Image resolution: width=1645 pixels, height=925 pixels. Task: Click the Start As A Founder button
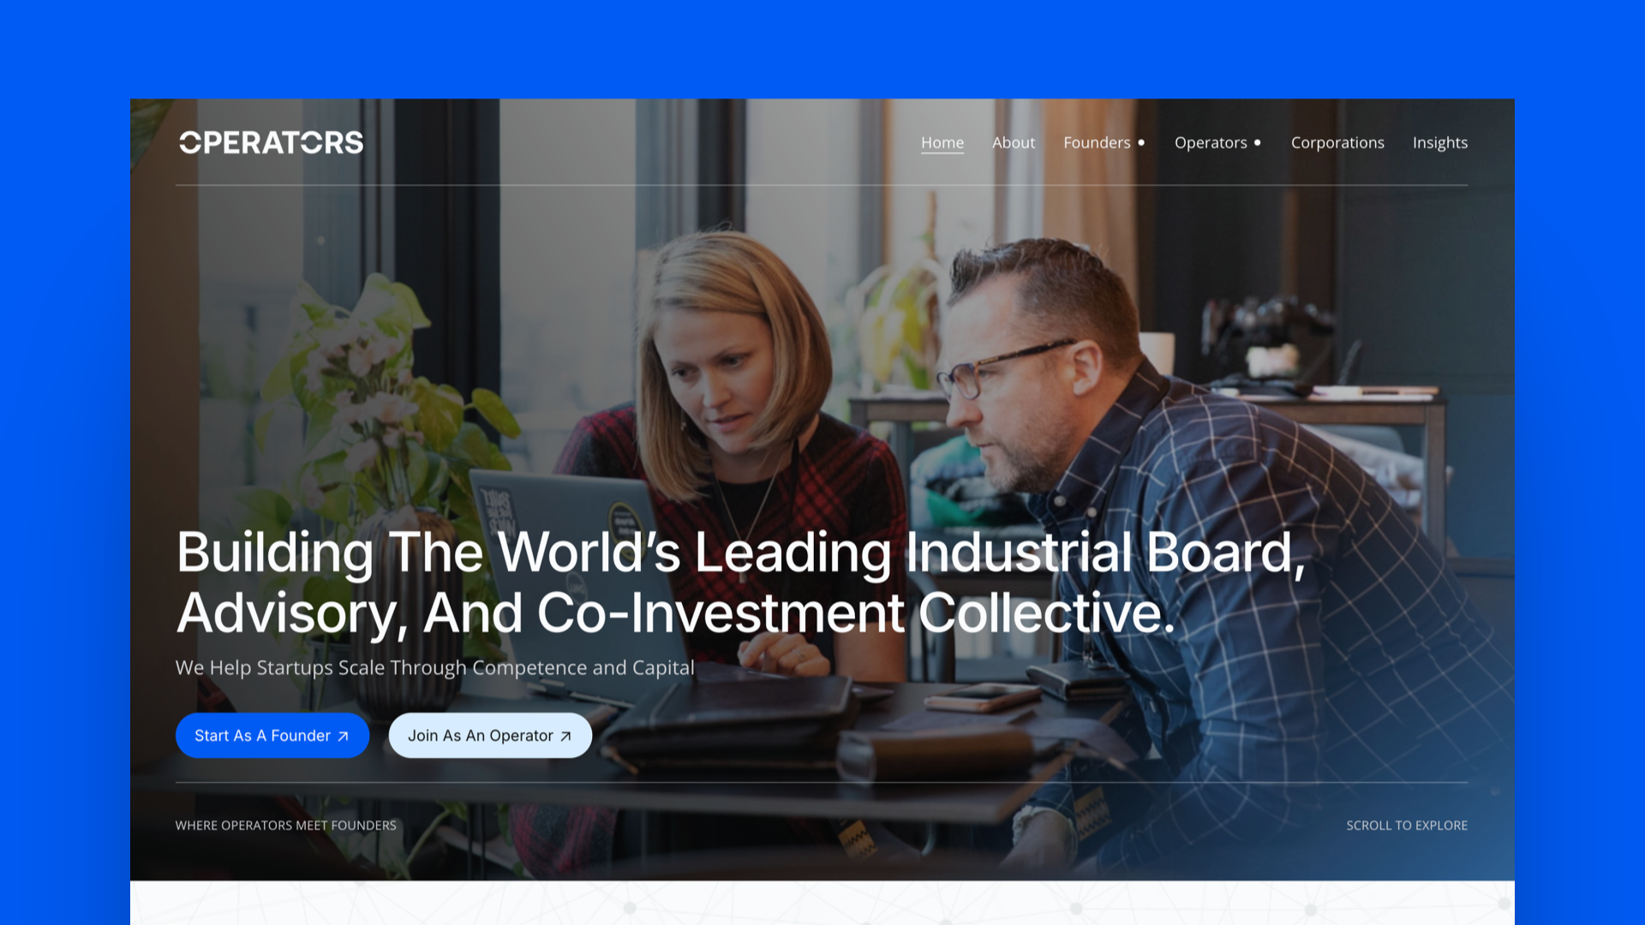pyautogui.click(x=272, y=735)
